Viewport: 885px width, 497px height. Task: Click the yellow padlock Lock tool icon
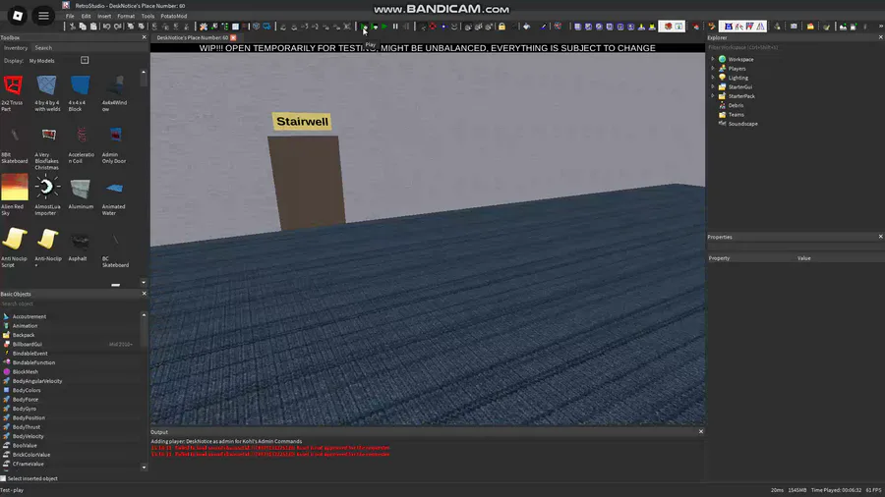[x=501, y=27]
